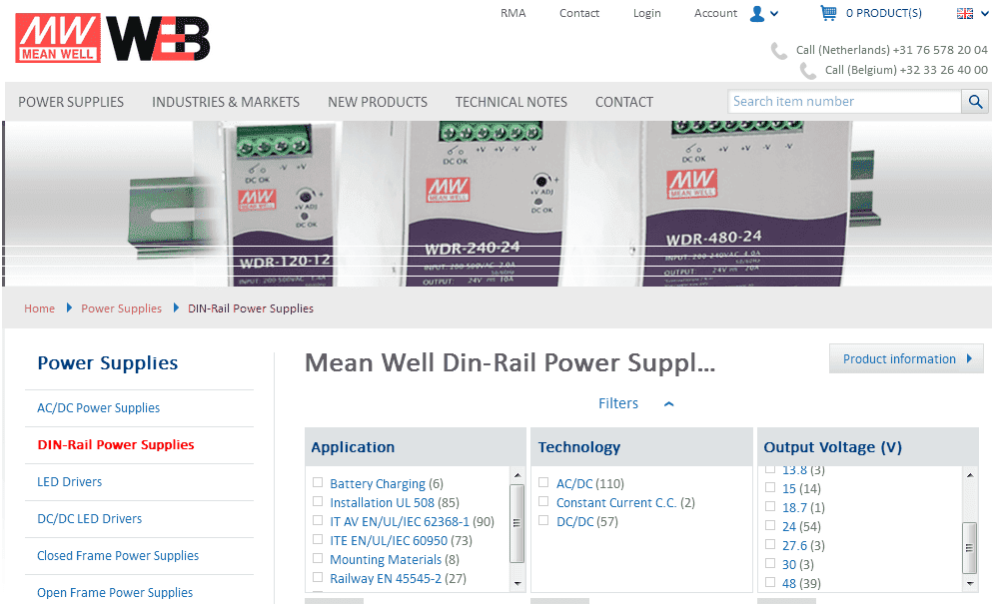Toggle the Mounting Materials checkbox
Viewport: 994px width, 606px height.
pyautogui.click(x=318, y=558)
